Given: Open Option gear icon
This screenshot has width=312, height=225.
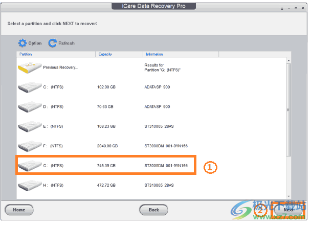Looking at the screenshot, I should (x=23, y=43).
